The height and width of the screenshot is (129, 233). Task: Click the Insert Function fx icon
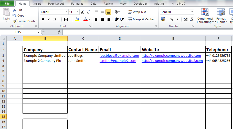tap(59, 32)
